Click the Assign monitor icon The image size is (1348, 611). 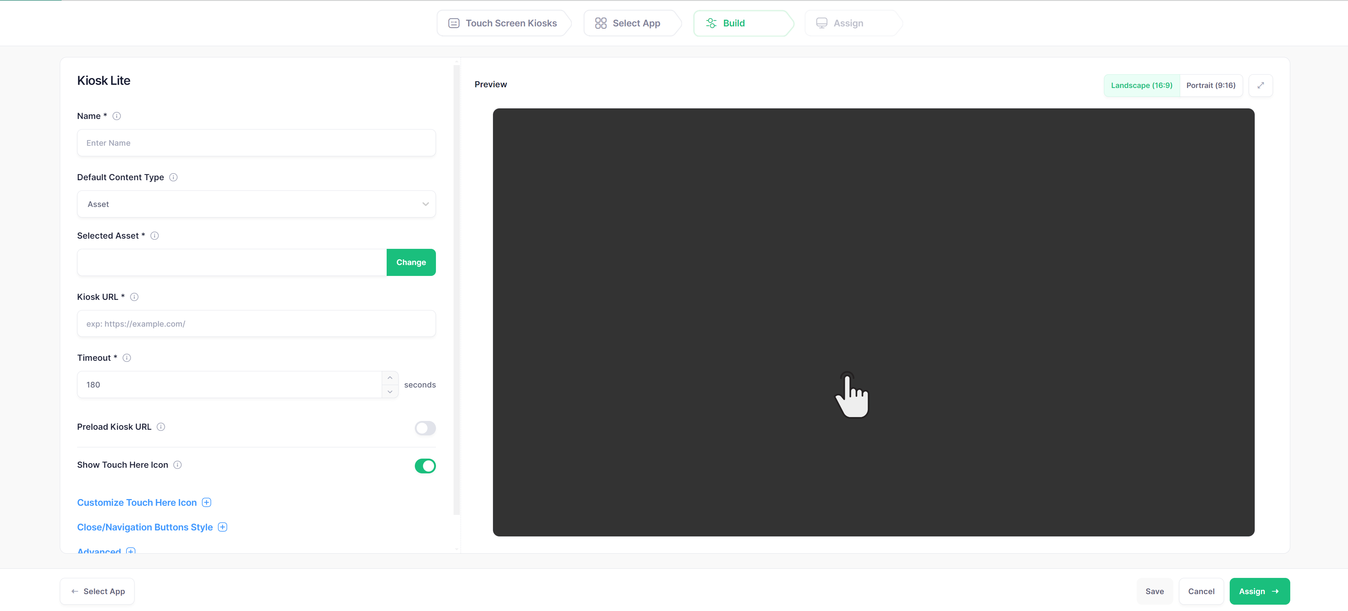(x=821, y=23)
